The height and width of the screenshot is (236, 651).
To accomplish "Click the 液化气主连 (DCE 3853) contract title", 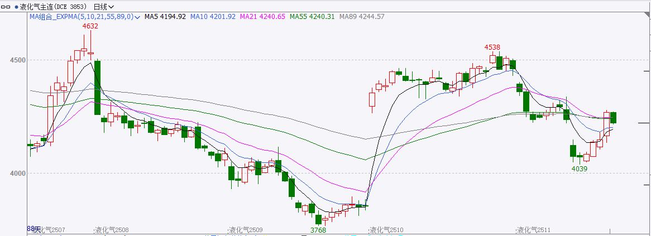I will (x=54, y=7).
